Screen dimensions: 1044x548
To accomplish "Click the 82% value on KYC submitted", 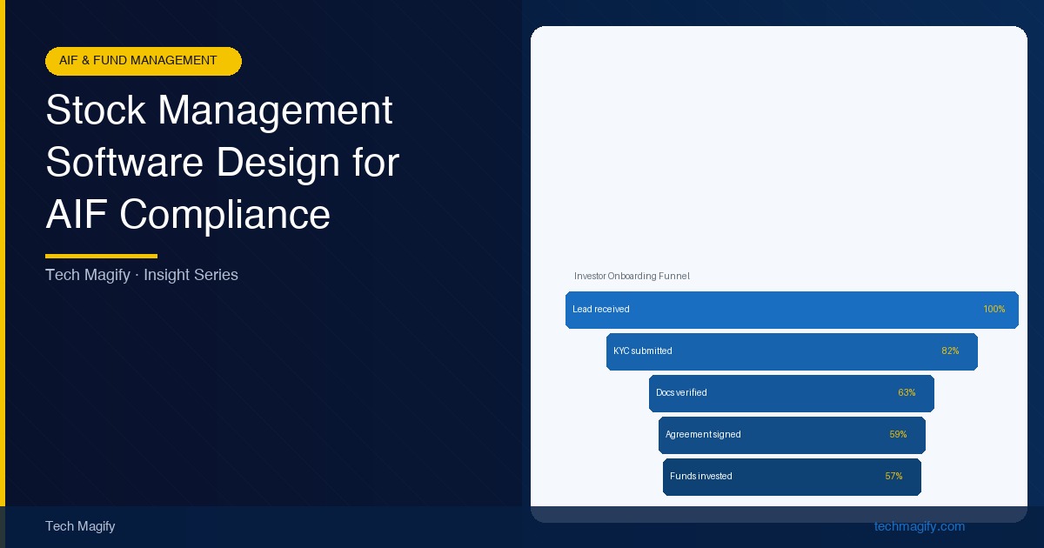I will click(x=950, y=351).
